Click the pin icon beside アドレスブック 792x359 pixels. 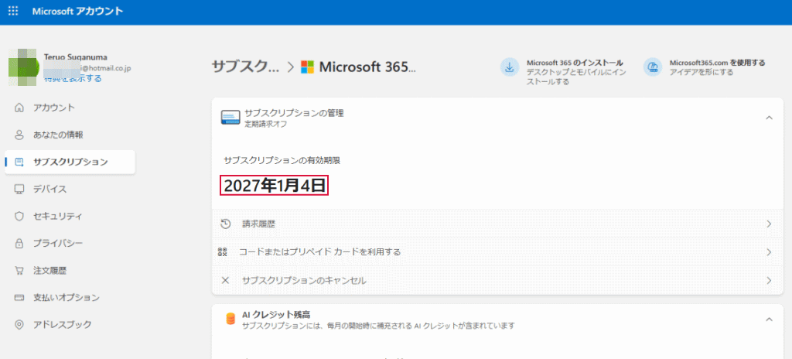[19, 325]
